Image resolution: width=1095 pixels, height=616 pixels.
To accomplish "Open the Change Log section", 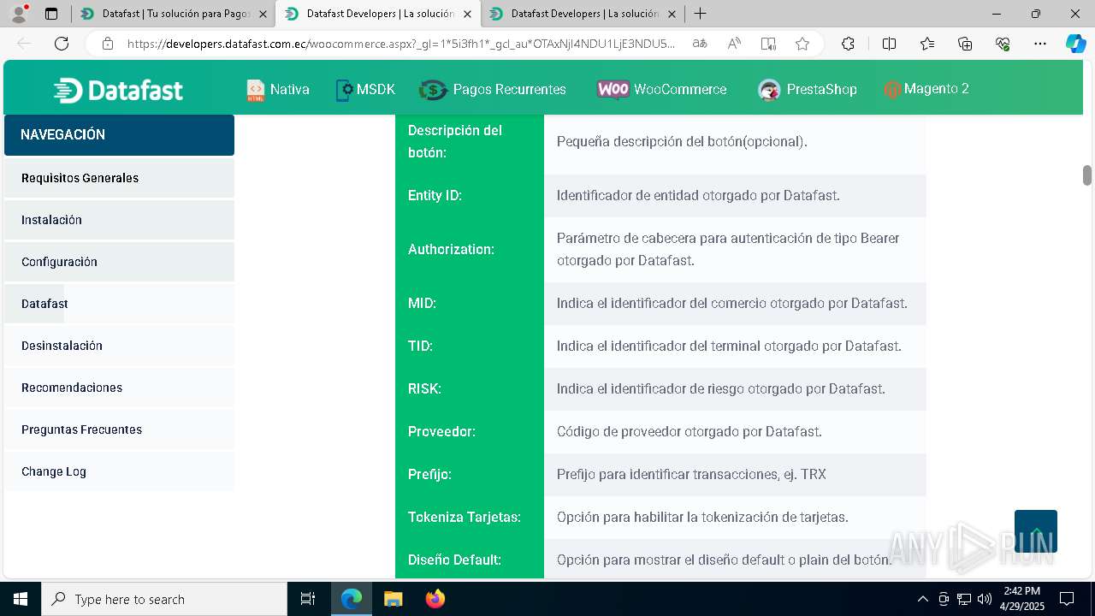I will pyautogui.click(x=119, y=471).
